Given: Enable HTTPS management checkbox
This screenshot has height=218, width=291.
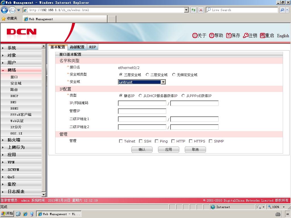Looking at the screenshot, I should [x=191, y=141].
